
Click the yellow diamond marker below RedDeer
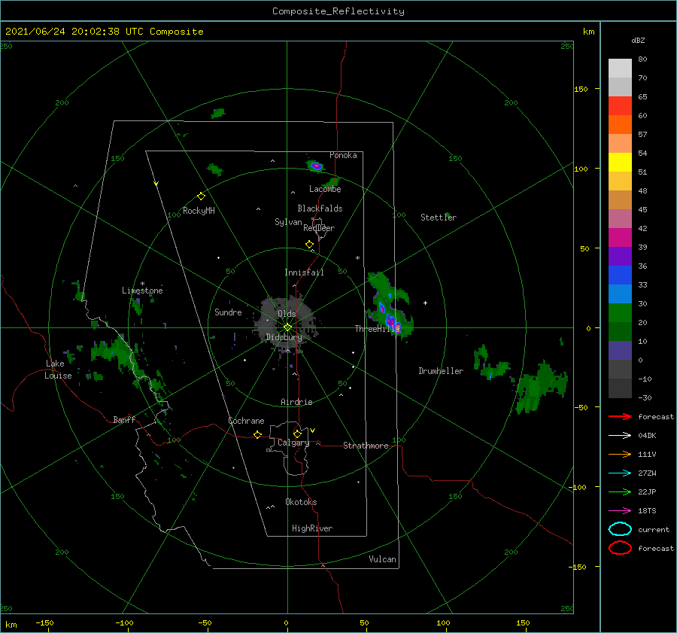pyautogui.click(x=309, y=245)
